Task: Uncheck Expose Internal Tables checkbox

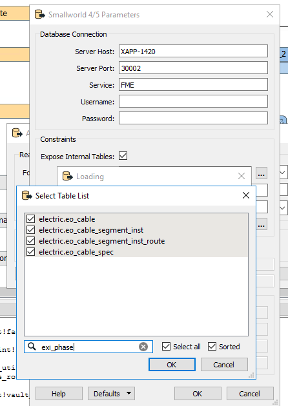Action: (123, 156)
